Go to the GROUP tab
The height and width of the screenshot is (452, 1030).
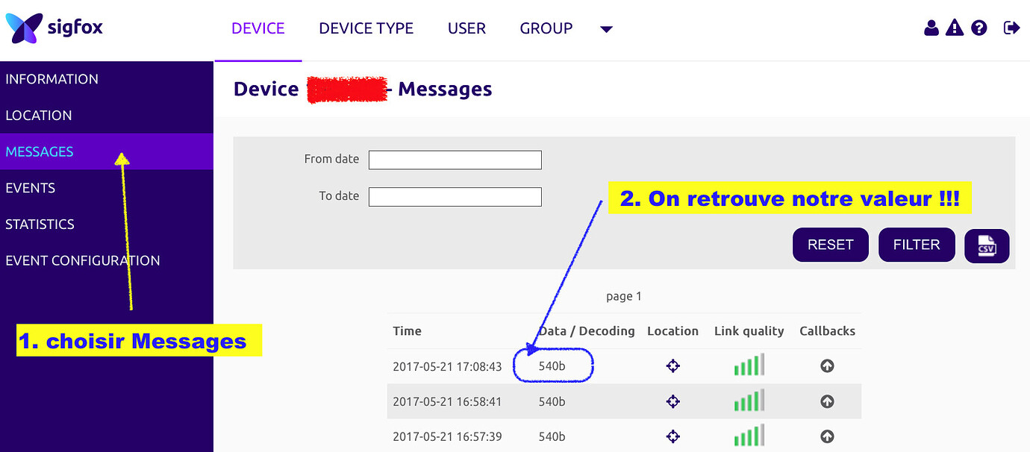pyautogui.click(x=546, y=28)
